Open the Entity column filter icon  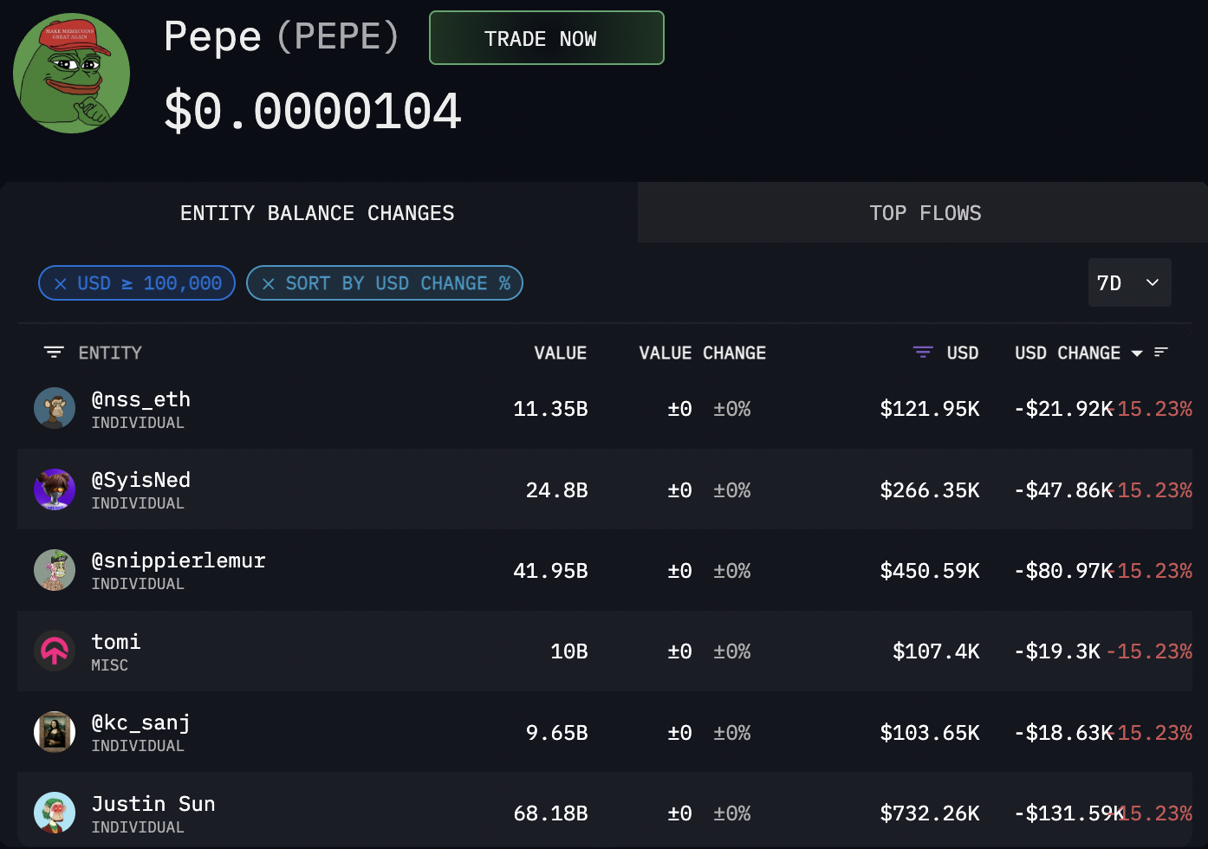pyautogui.click(x=54, y=353)
